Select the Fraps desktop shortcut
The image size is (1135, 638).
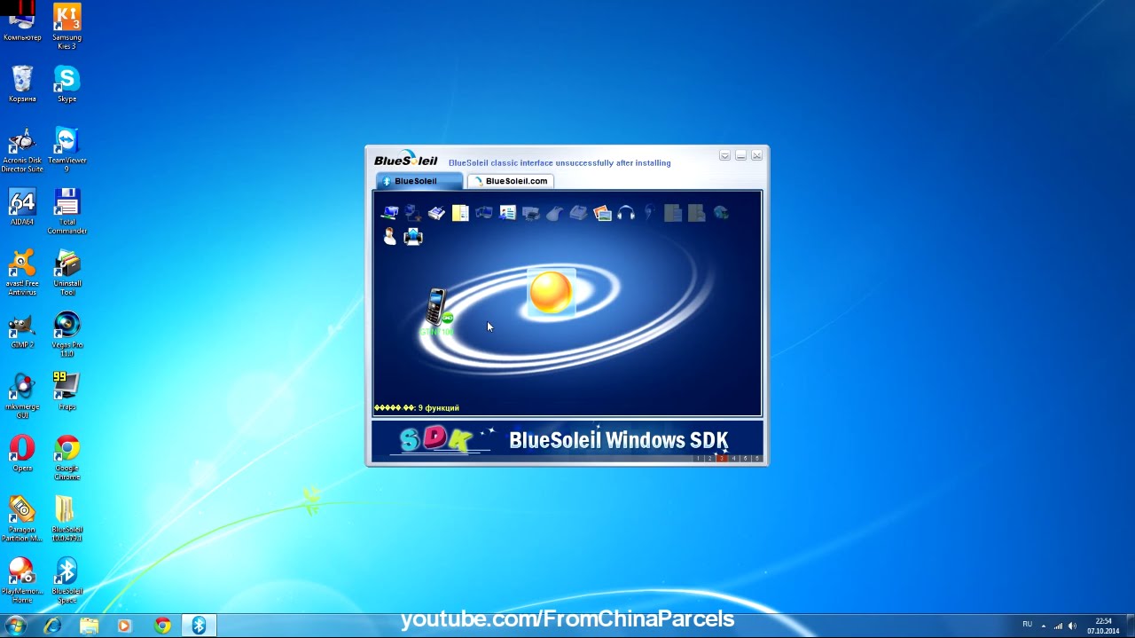pos(67,391)
